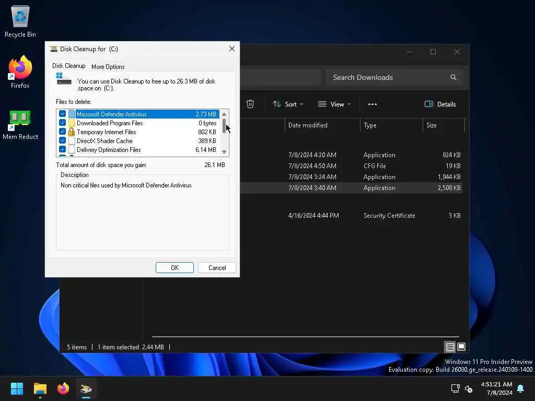Click the horizontal scrollbar in Explorer file list
This screenshot has width=535, height=401.
305,337
